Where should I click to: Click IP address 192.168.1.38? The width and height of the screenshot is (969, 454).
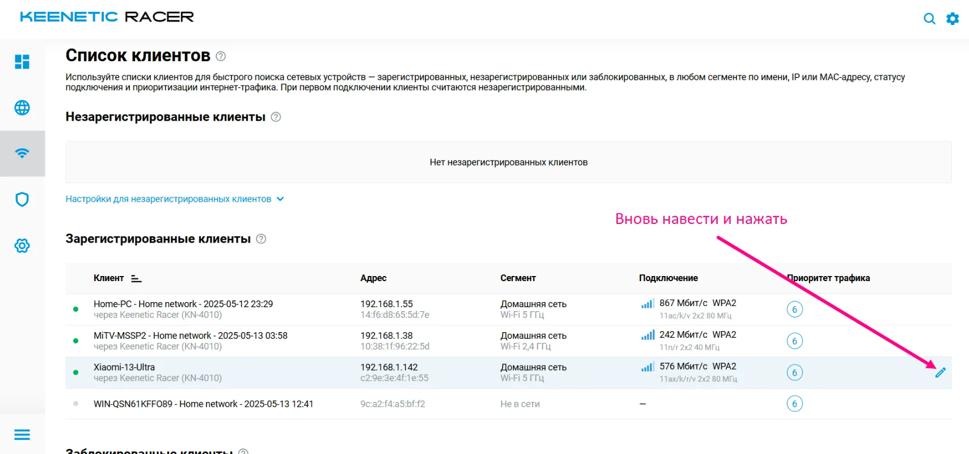pos(386,336)
